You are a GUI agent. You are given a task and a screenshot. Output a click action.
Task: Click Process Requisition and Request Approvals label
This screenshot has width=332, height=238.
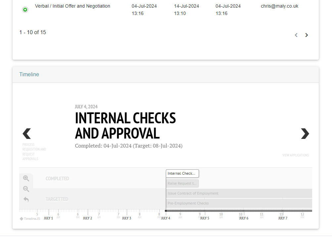[x=34, y=152]
